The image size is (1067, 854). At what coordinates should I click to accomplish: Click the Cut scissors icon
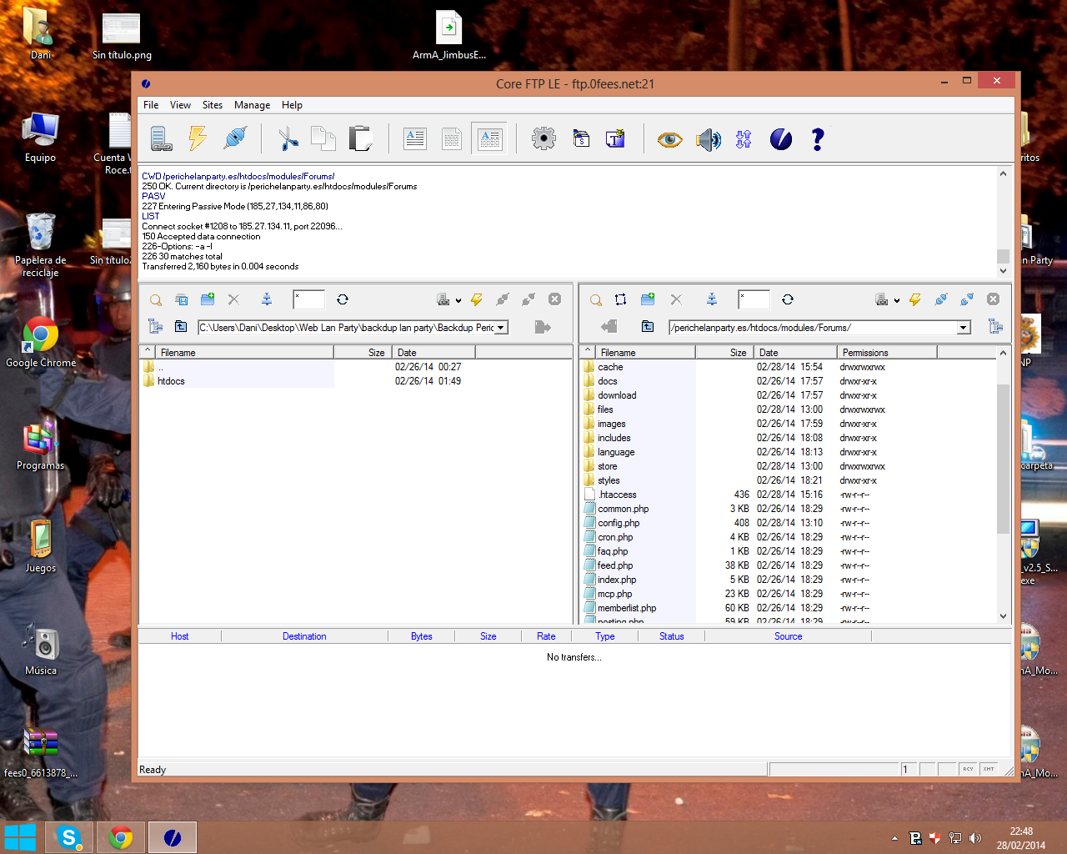coord(288,138)
